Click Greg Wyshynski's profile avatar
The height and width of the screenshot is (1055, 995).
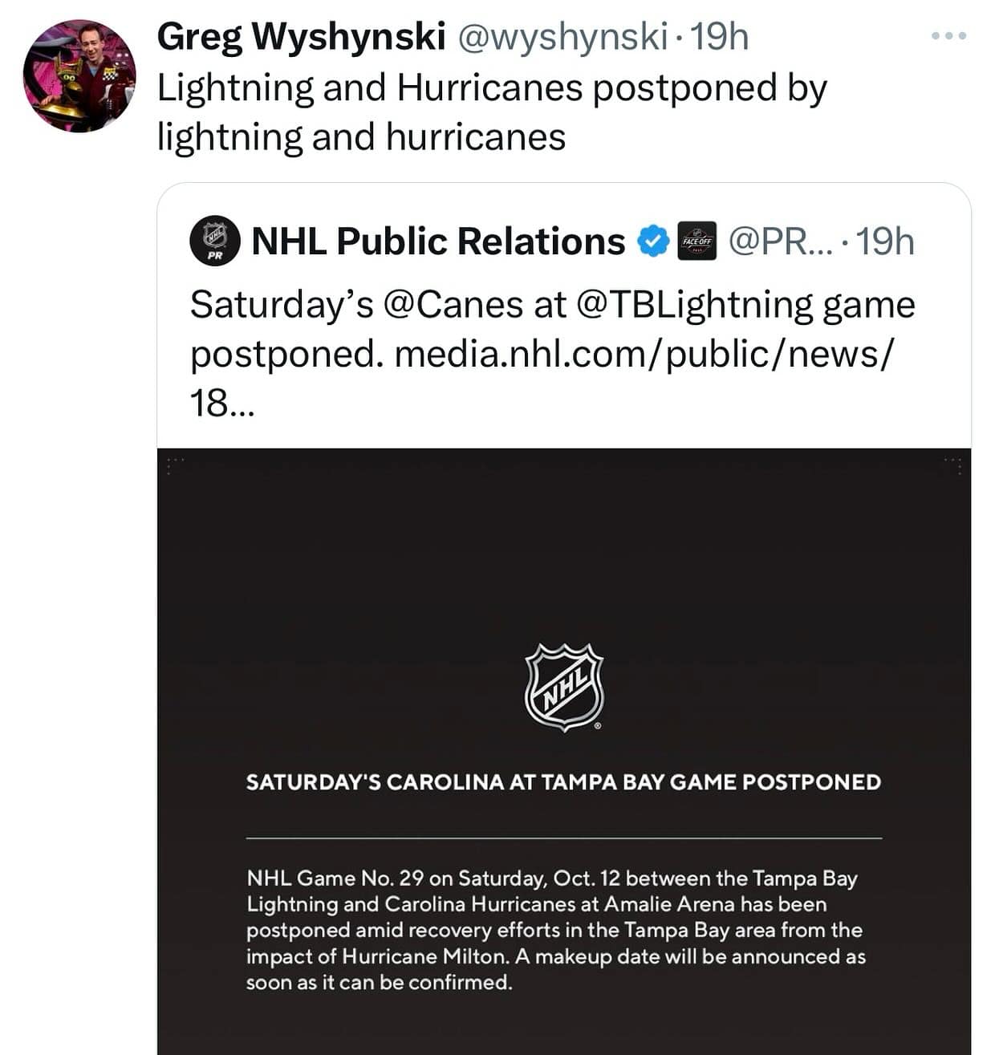click(x=79, y=75)
